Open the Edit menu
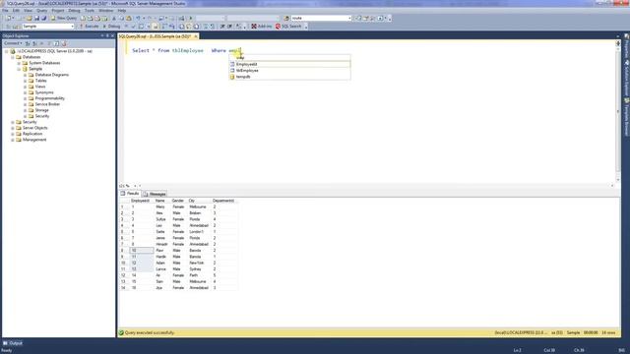Image resolution: width=630 pixels, height=354 pixels. click(16, 11)
